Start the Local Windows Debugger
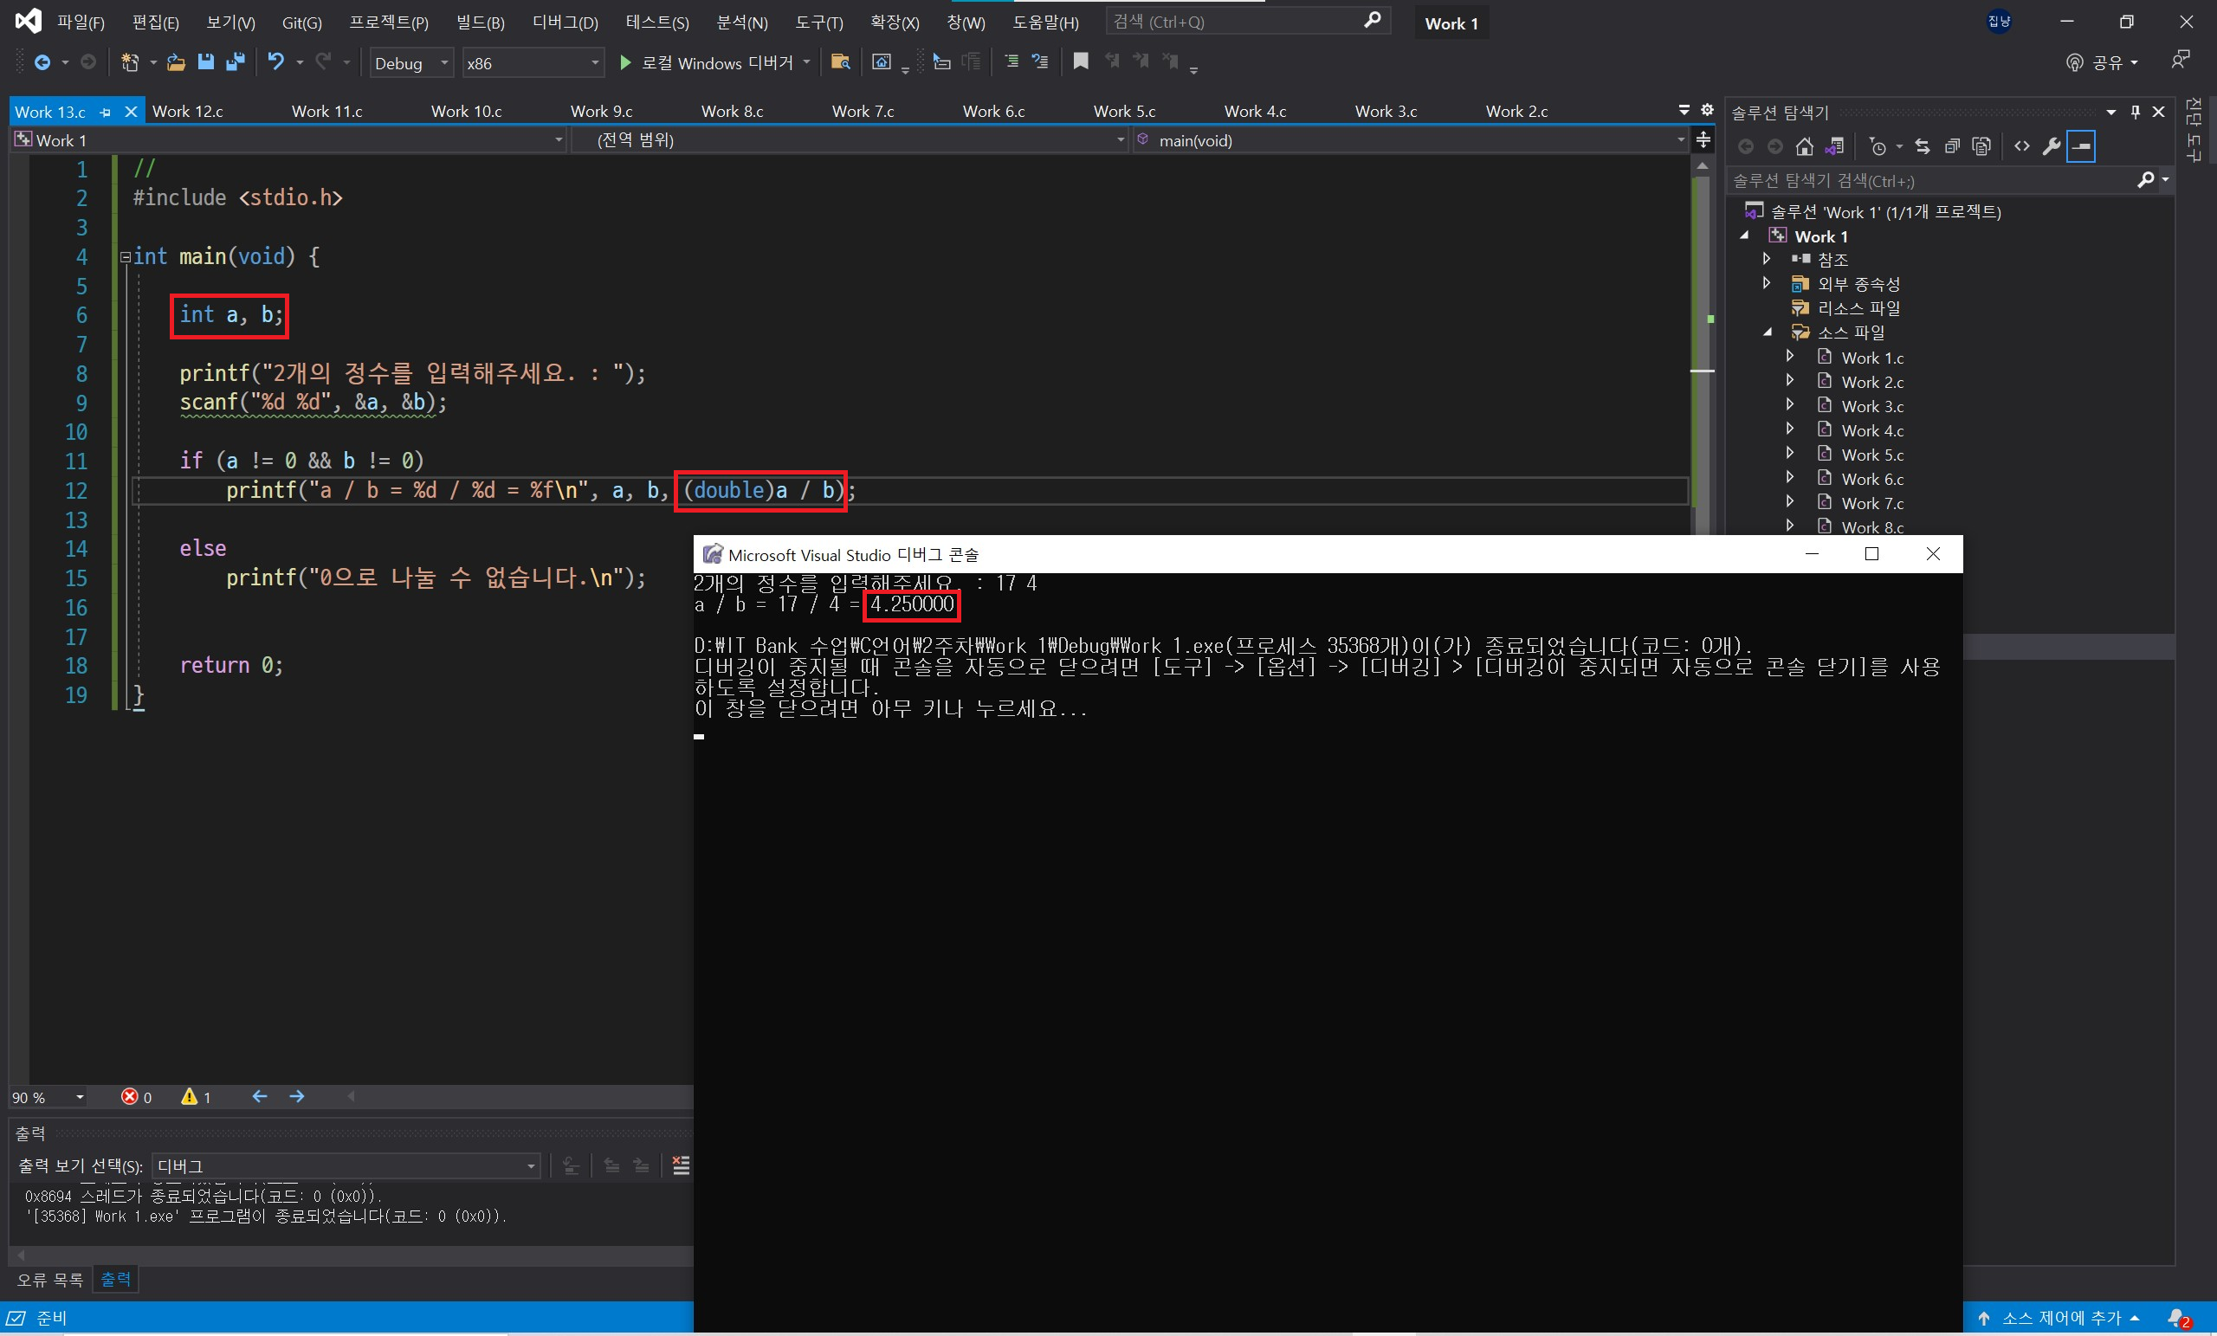 tap(708, 63)
